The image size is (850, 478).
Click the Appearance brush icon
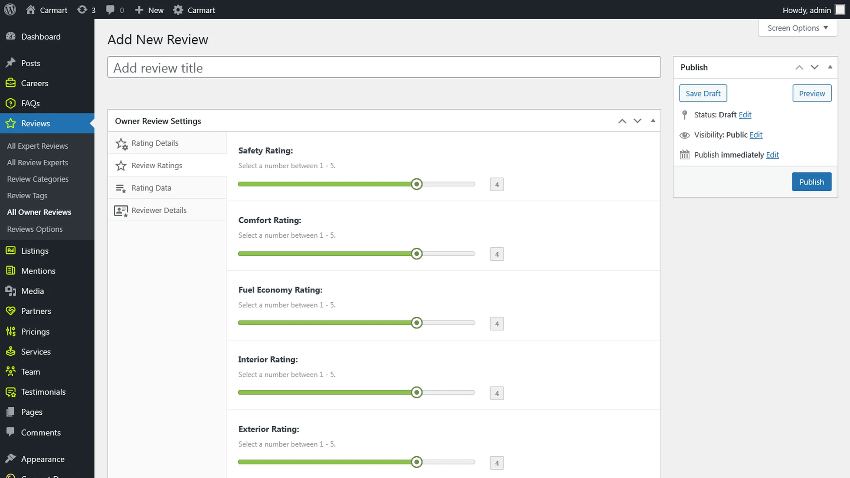[11, 459]
